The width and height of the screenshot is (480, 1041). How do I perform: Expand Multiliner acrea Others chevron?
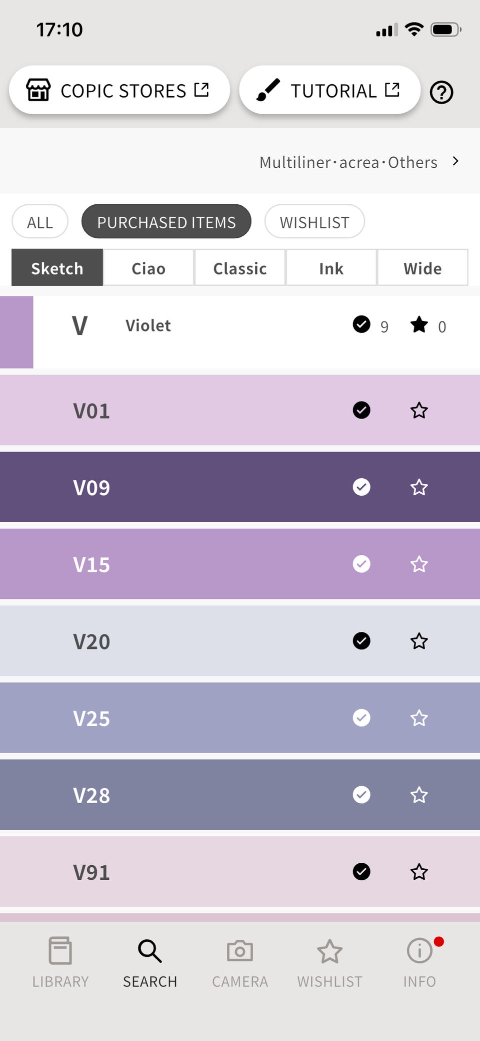455,161
